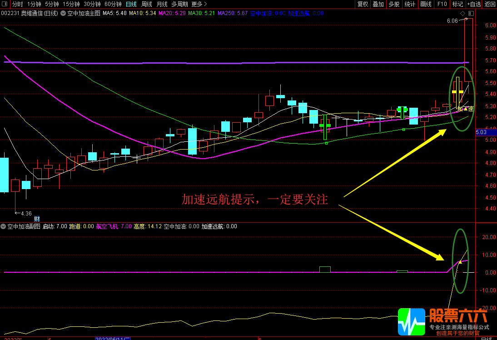The image size is (497, 340).
Task: Click the 加速 signal label on main chart
Action: (x=465, y=109)
